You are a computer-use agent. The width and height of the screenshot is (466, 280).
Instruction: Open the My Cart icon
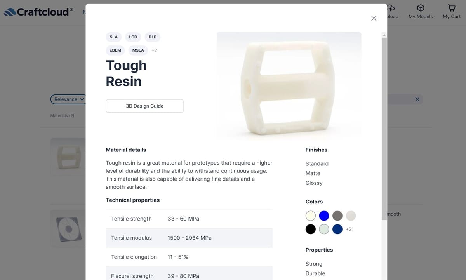tap(452, 8)
